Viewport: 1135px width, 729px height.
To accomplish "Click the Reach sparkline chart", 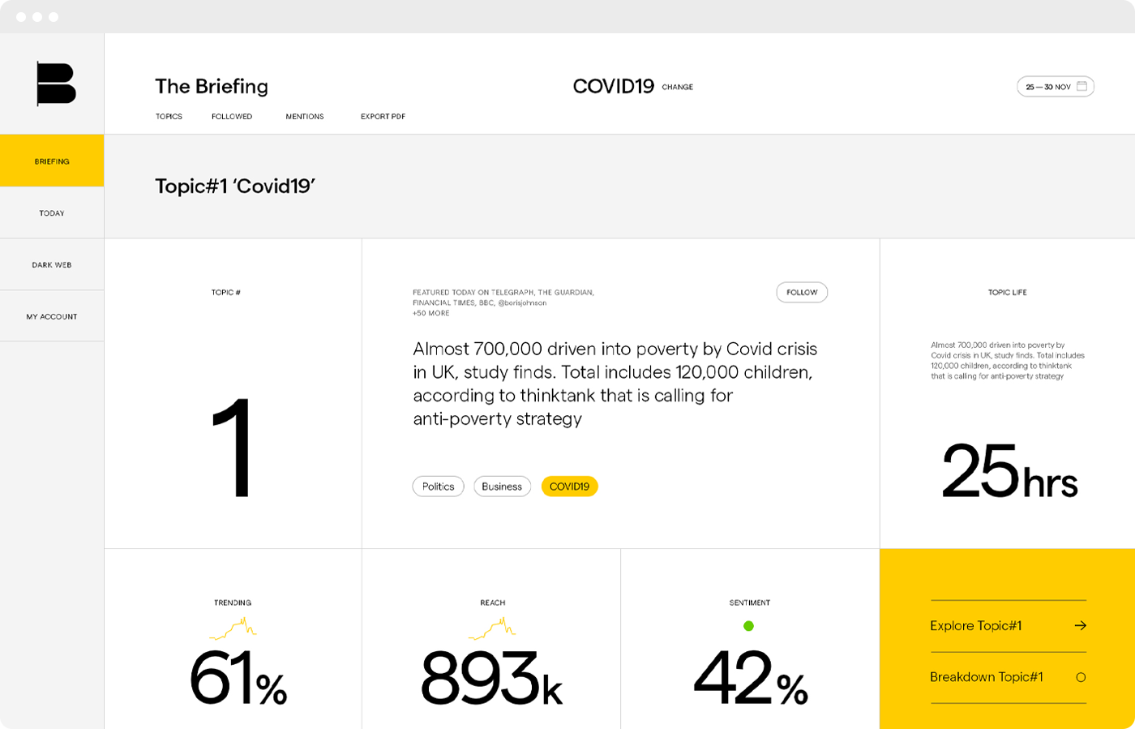I will (492, 628).
